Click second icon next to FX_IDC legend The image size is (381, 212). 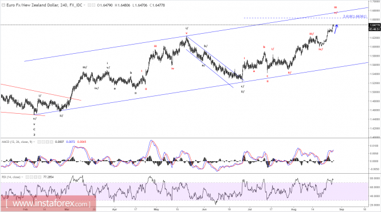click(93, 5)
